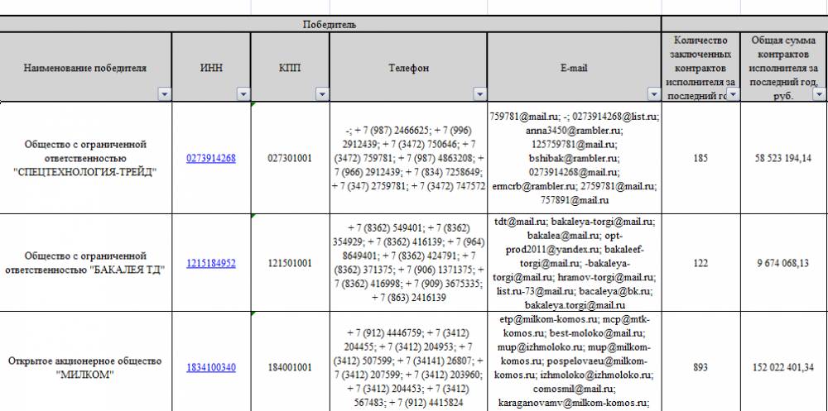This screenshot has height=411, width=828.
Task: Select the БАКАЛЕЯ ТД company name cell
Action: click(85, 263)
